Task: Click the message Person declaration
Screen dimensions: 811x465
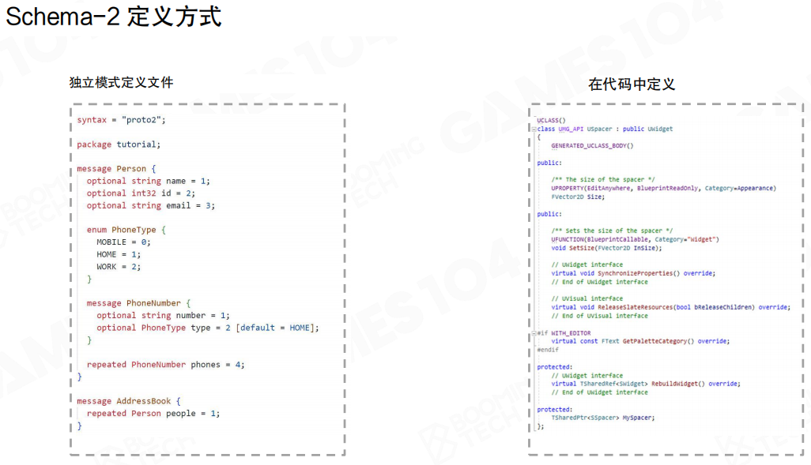Action: [116, 169]
